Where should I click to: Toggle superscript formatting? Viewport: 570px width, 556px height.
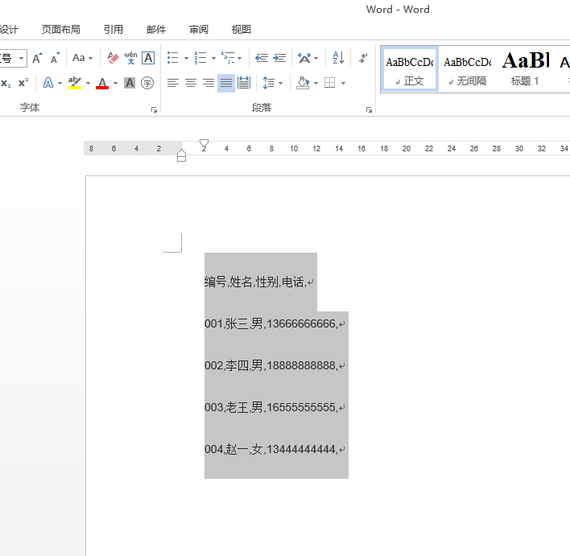click(23, 83)
